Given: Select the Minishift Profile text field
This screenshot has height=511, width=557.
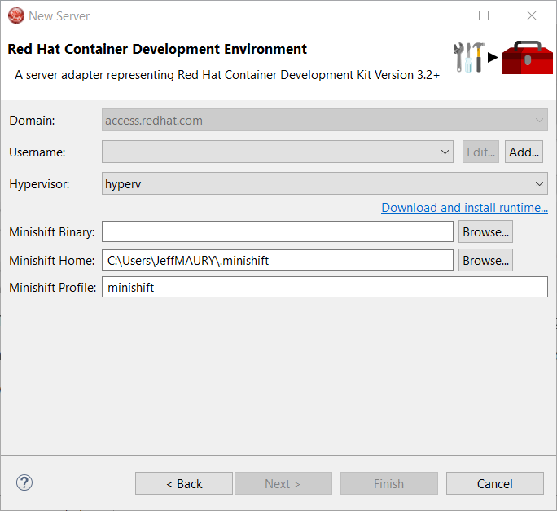Looking at the screenshot, I should [324, 287].
